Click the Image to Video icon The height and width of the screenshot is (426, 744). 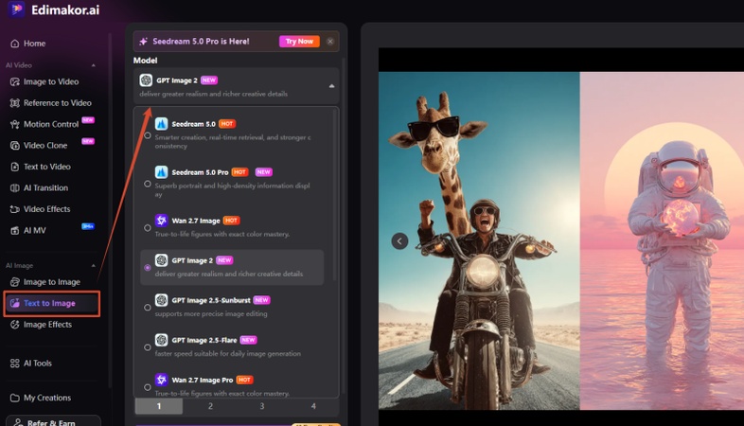coord(15,81)
